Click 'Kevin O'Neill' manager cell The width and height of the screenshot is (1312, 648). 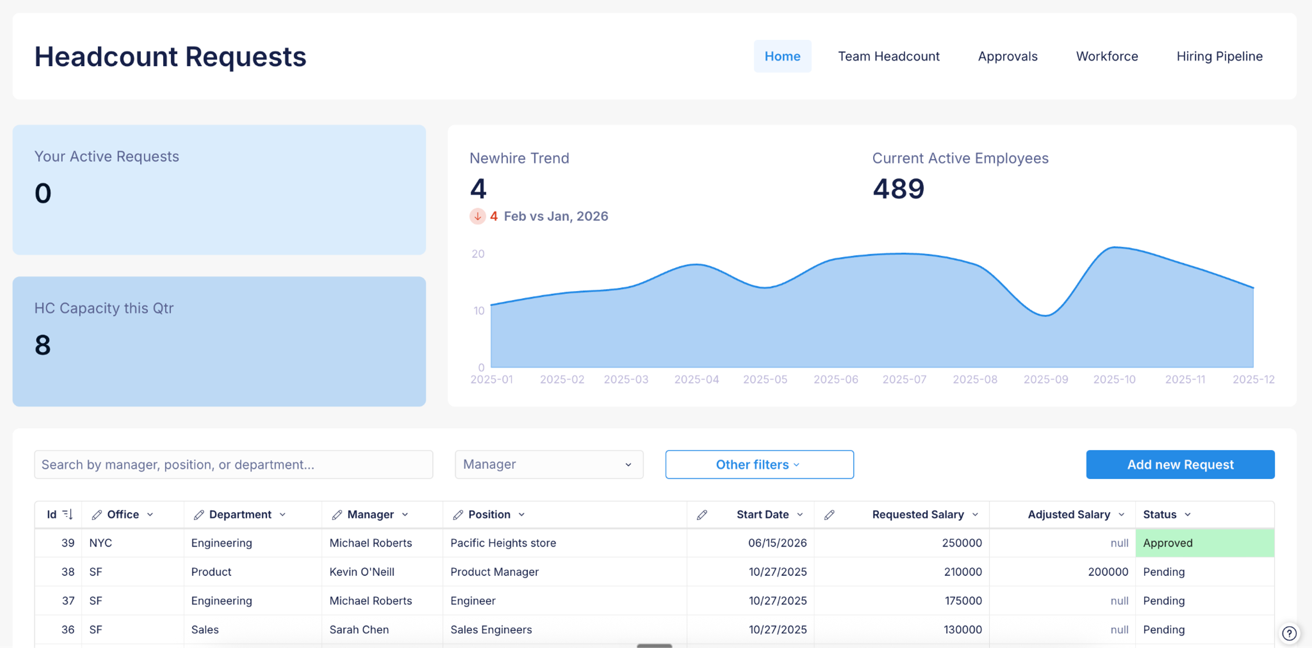click(382, 571)
